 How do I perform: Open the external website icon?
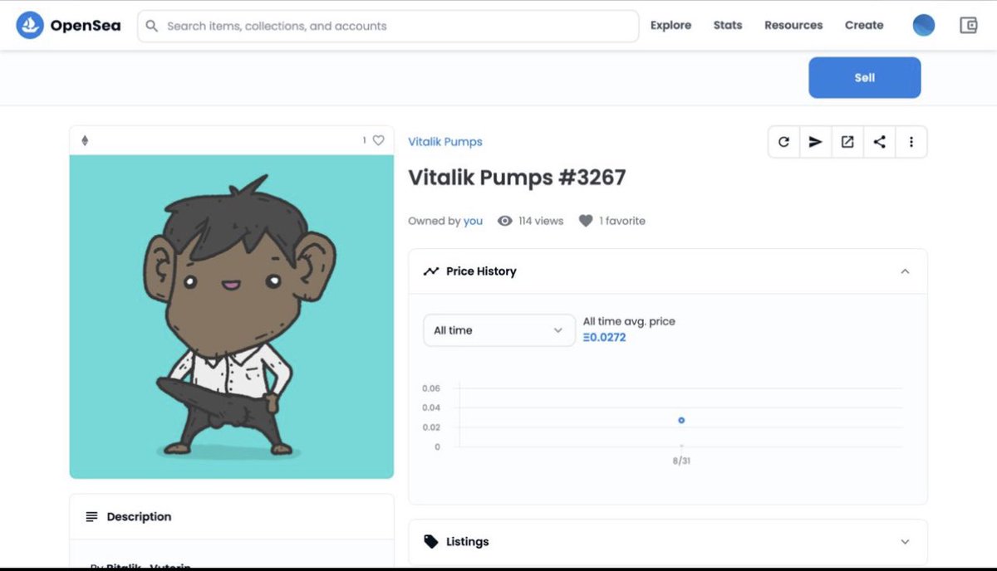847,142
